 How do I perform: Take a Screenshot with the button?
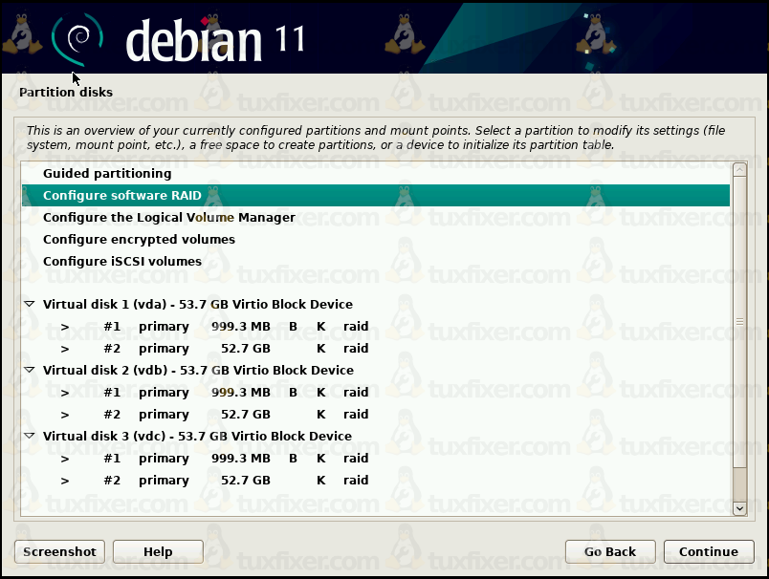(59, 551)
